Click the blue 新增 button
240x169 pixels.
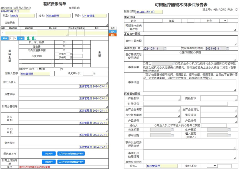click(x=5, y=38)
